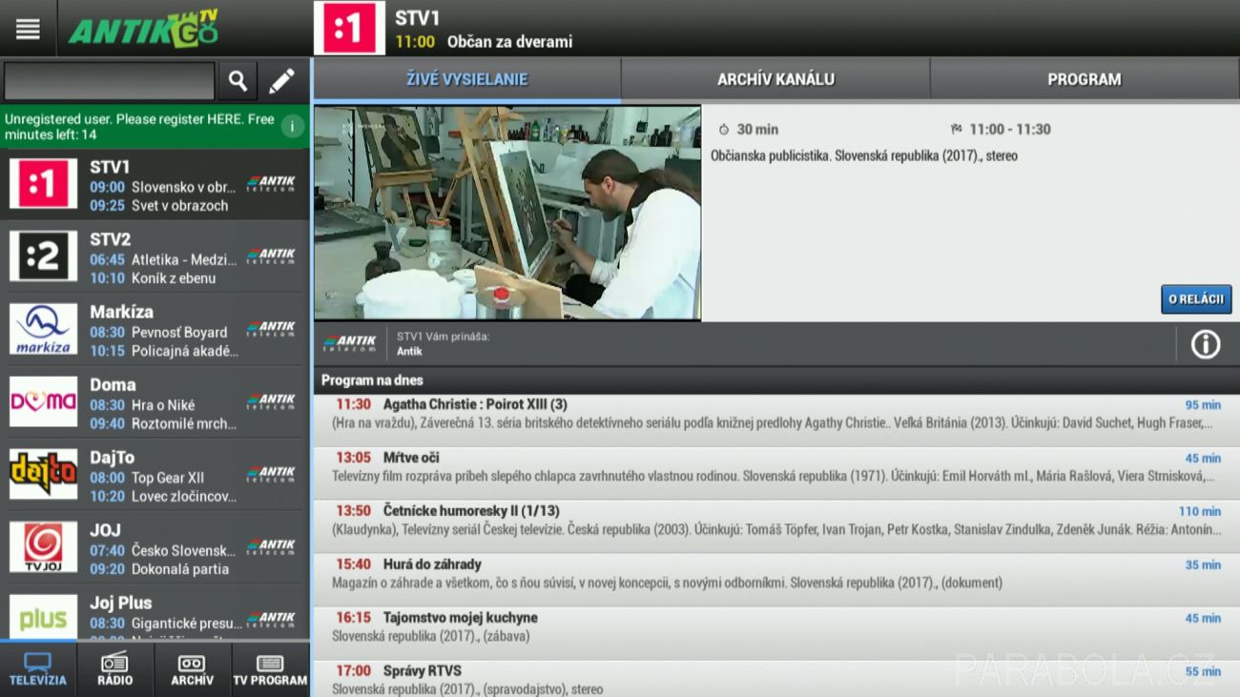Select the TV JOJ channel logo

[44, 546]
